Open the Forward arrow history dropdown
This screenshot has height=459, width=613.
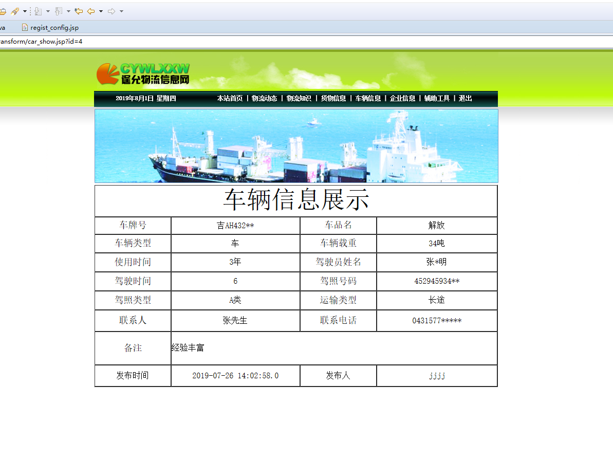coord(121,11)
